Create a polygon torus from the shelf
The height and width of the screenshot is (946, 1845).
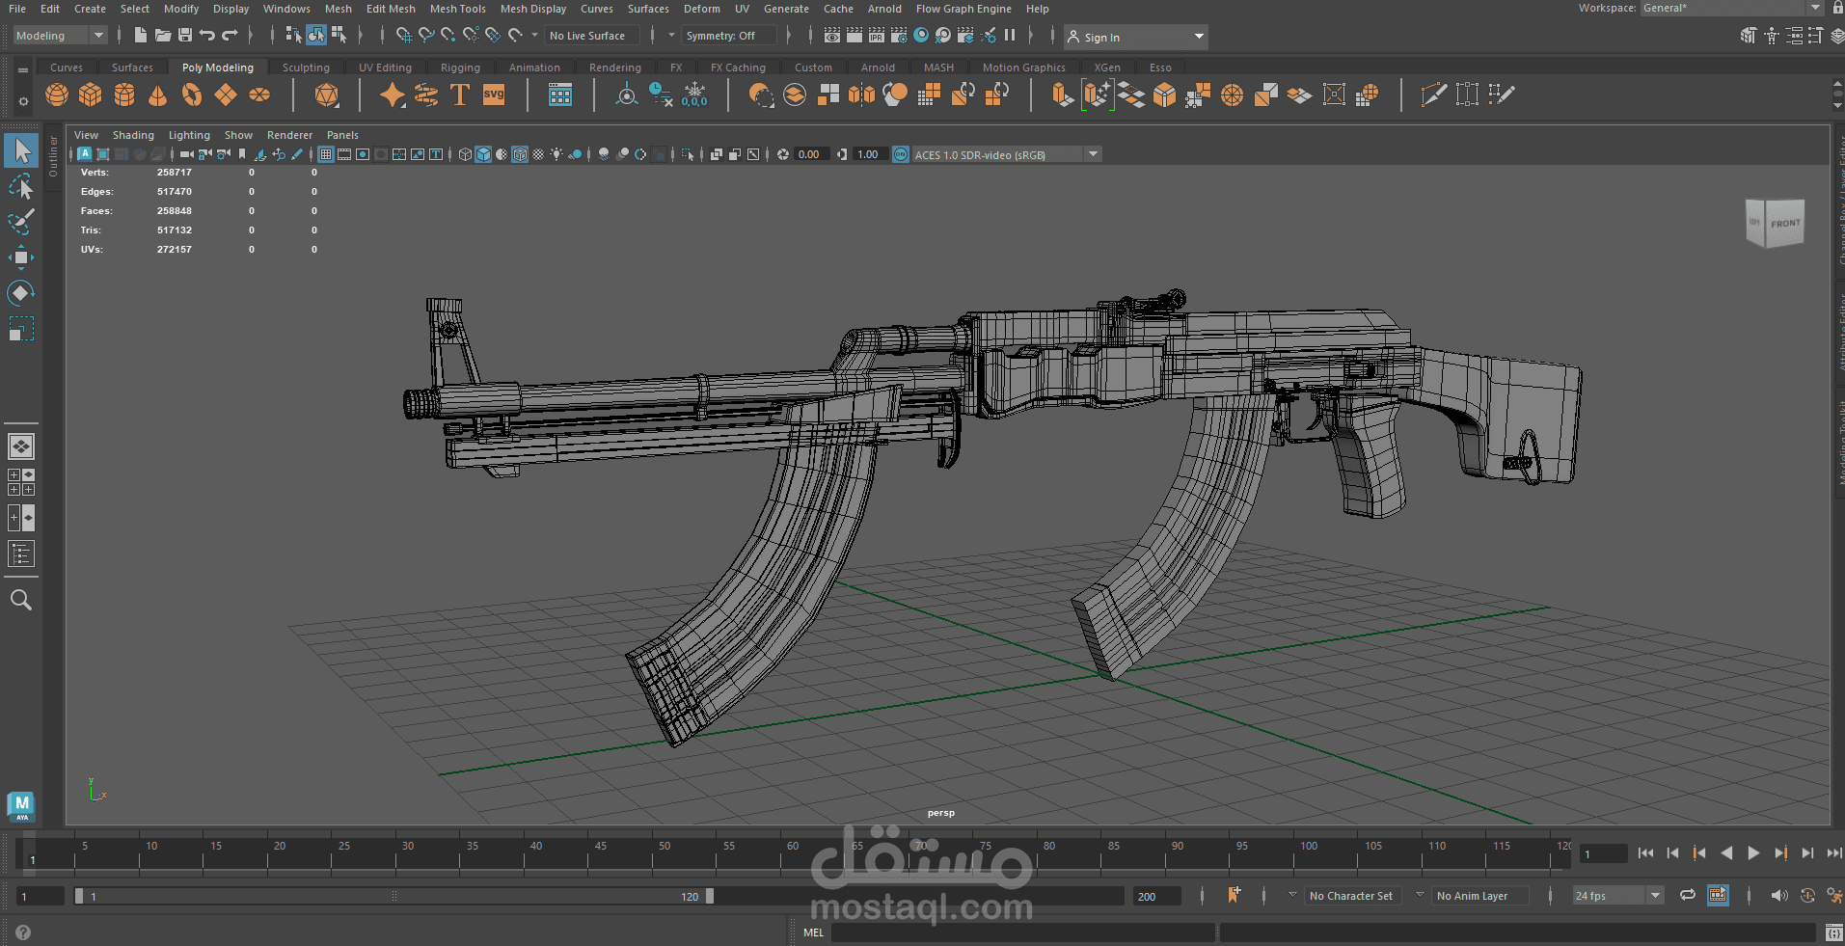[191, 95]
